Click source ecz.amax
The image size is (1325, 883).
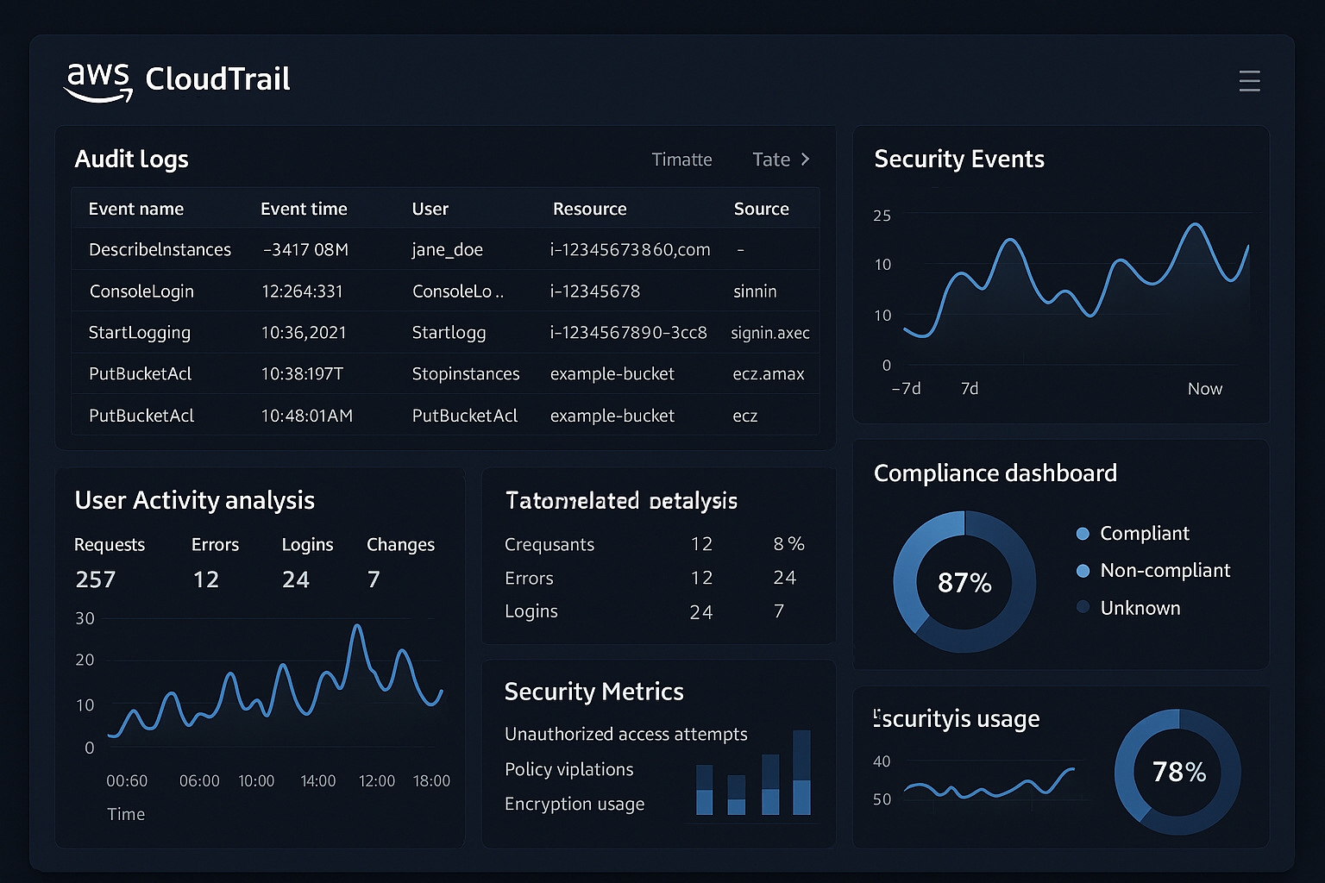[x=769, y=373]
